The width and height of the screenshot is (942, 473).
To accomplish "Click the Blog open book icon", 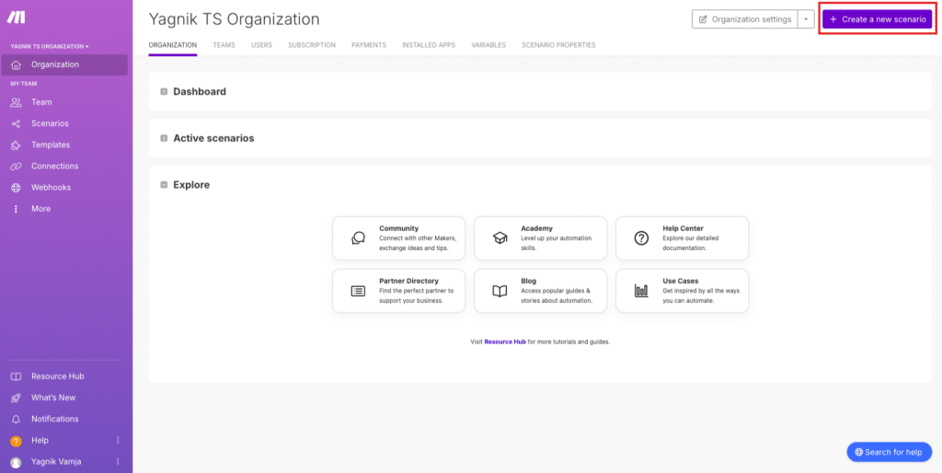I will (x=500, y=291).
